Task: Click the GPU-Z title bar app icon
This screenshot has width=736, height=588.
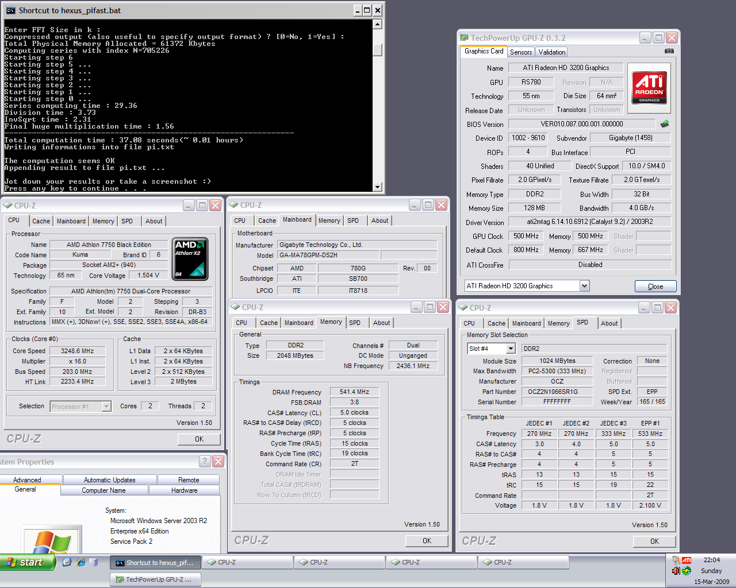Action: [x=465, y=38]
